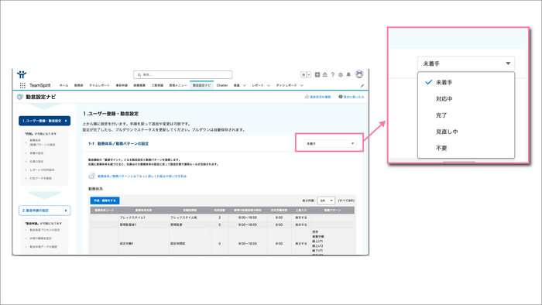The width and height of the screenshot is (542, 305).
Task: Select step 1.ユーザー登録・勤怠設定 in sidebar
Action: click(45, 121)
